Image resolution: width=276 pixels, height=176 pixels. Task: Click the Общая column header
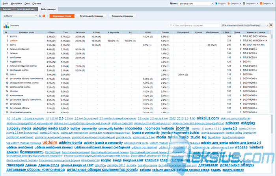(x=51, y=32)
